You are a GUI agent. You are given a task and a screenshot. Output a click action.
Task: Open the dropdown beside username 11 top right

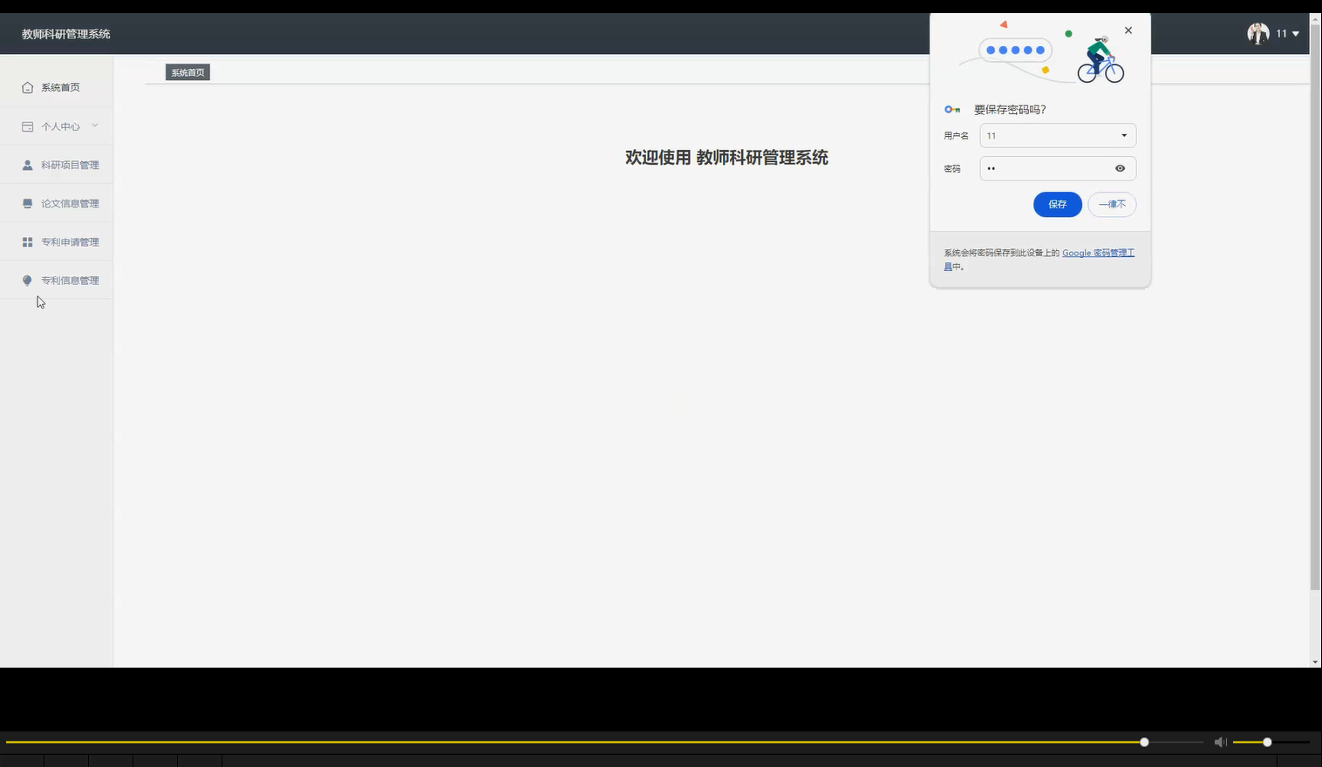[1296, 33]
